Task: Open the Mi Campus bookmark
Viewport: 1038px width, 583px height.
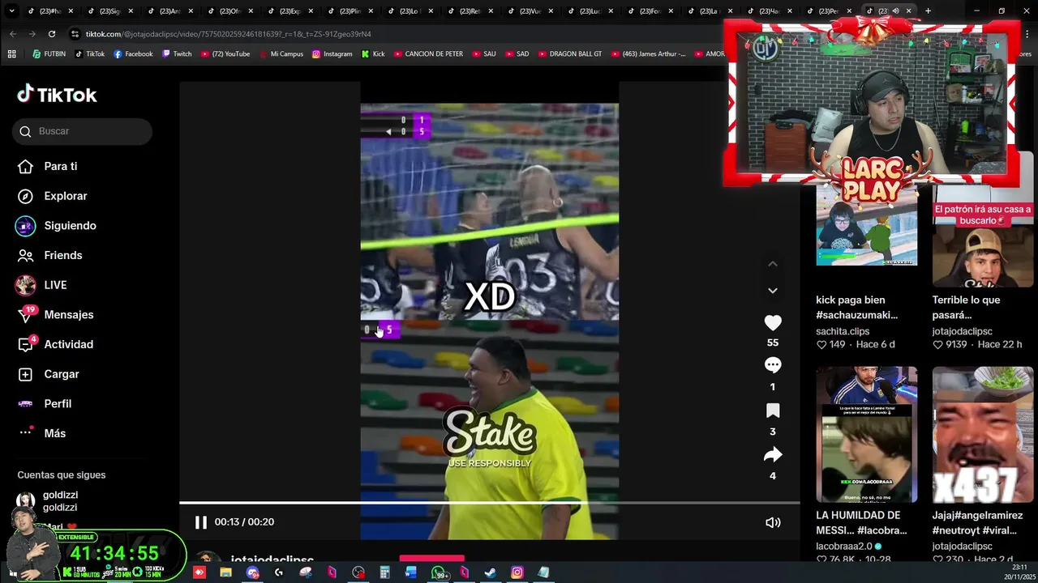Action: (x=281, y=54)
